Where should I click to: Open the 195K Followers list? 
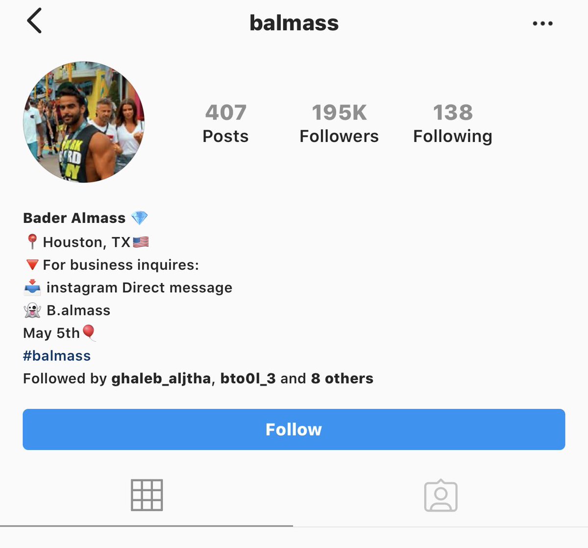tap(339, 123)
